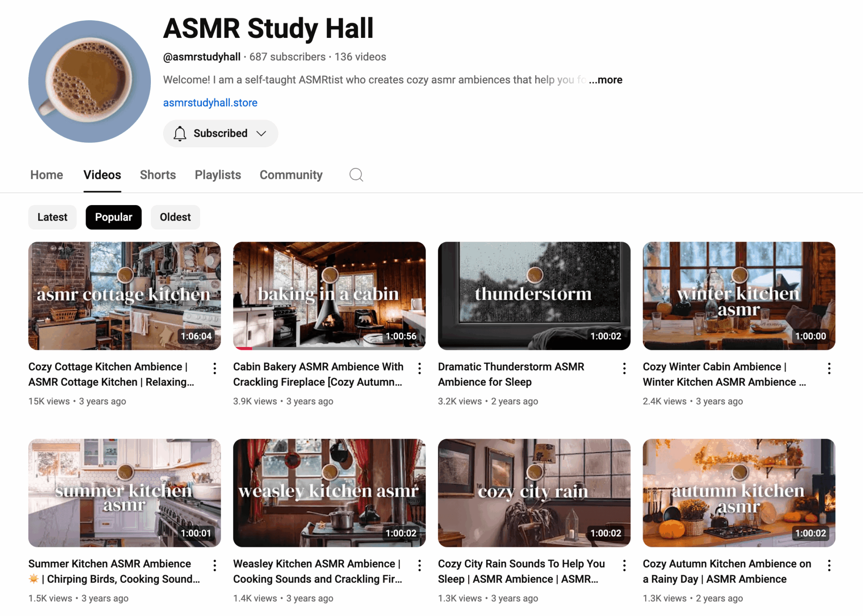Switch to the Shorts tab
Screen dimensions: 863x616
(x=158, y=175)
